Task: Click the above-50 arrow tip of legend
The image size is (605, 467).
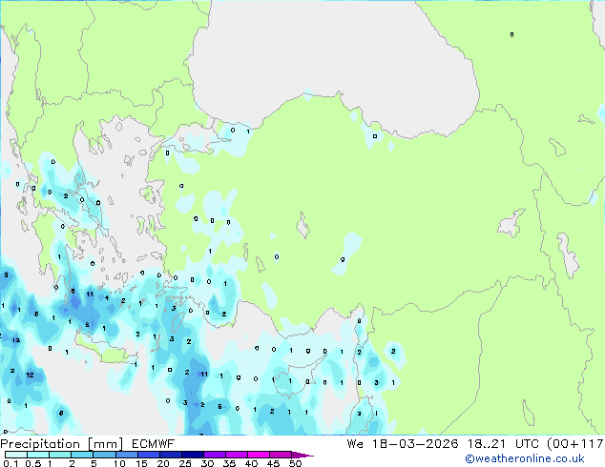Action: tap(302, 455)
